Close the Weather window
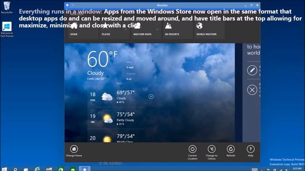The image size is (305, 171). pos(257,5)
